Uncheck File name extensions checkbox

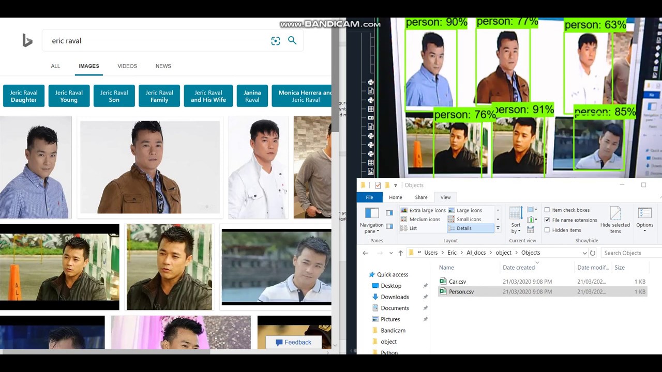click(547, 220)
